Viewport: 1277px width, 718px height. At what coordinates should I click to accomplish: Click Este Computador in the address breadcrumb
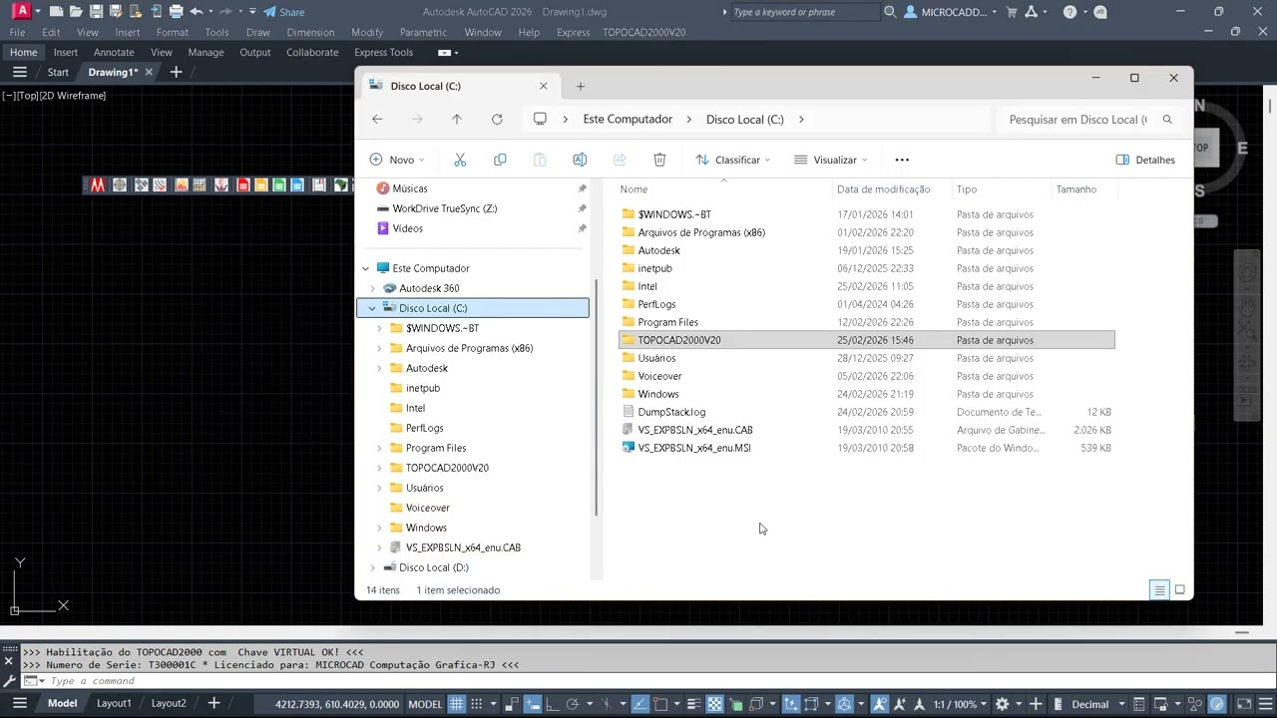[628, 119]
